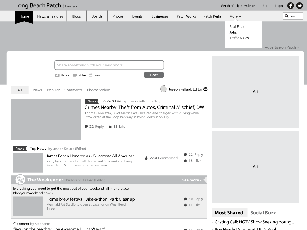Switch to the Popular feed tab
The image size is (307, 230).
(53, 90)
